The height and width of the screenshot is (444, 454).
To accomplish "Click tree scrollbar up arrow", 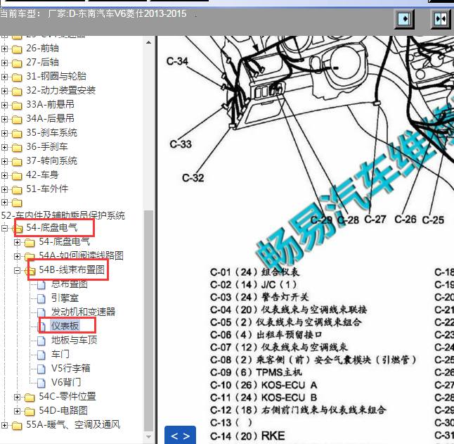I will click(148, 42).
